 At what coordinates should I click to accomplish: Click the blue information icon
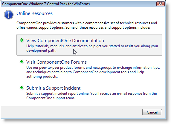point(9,15)
